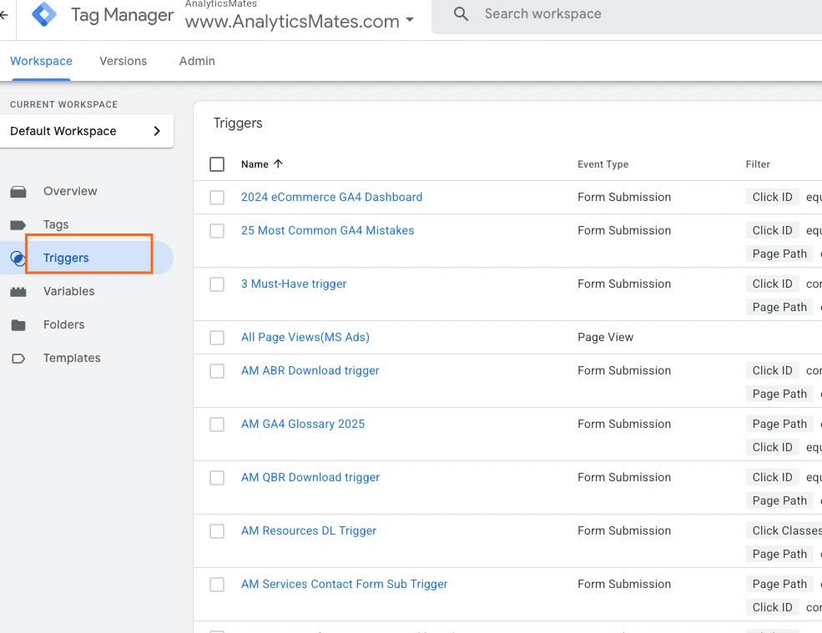Click the Triggers page heading
The width and height of the screenshot is (822, 633).
[x=238, y=123]
